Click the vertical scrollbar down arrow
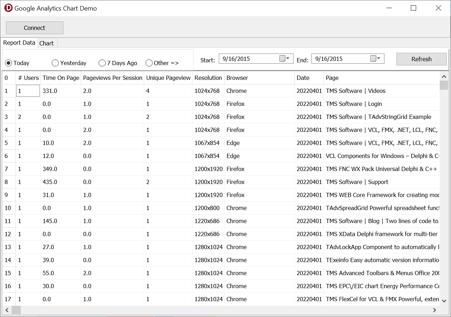 click(x=444, y=301)
